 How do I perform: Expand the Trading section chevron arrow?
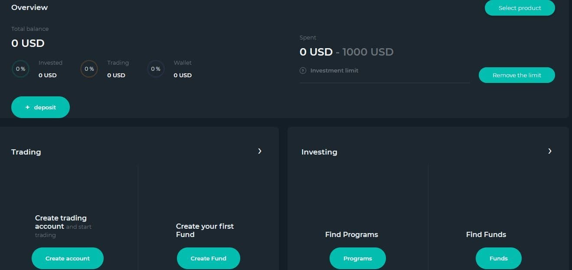click(259, 151)
